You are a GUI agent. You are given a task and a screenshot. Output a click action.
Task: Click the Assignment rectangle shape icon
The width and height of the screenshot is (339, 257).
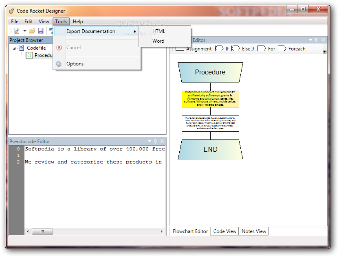[x=180, y=49]
